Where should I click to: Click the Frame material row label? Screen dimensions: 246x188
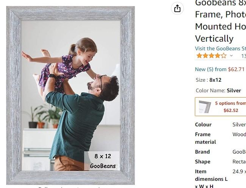(x=205, y=138)
